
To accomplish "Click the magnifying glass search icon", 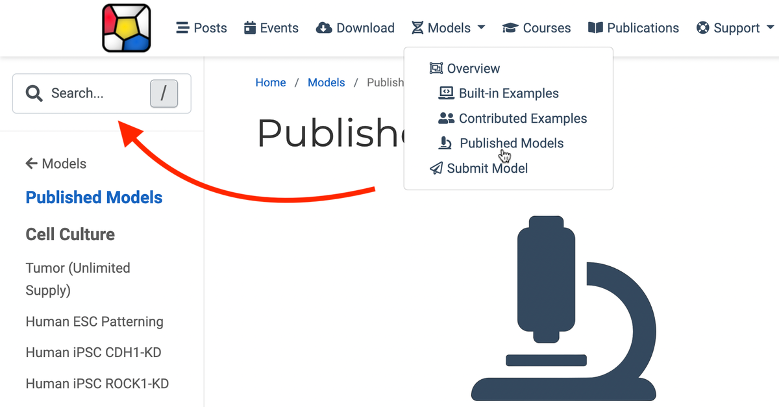I will point(34,93).
